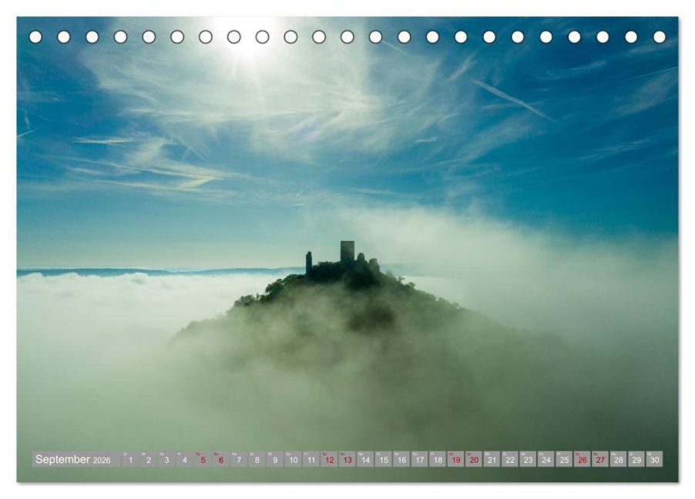This screenshot has width=695, height=499.
Task: Choose day 10 in the date row
Action: [x=293, y=459]
